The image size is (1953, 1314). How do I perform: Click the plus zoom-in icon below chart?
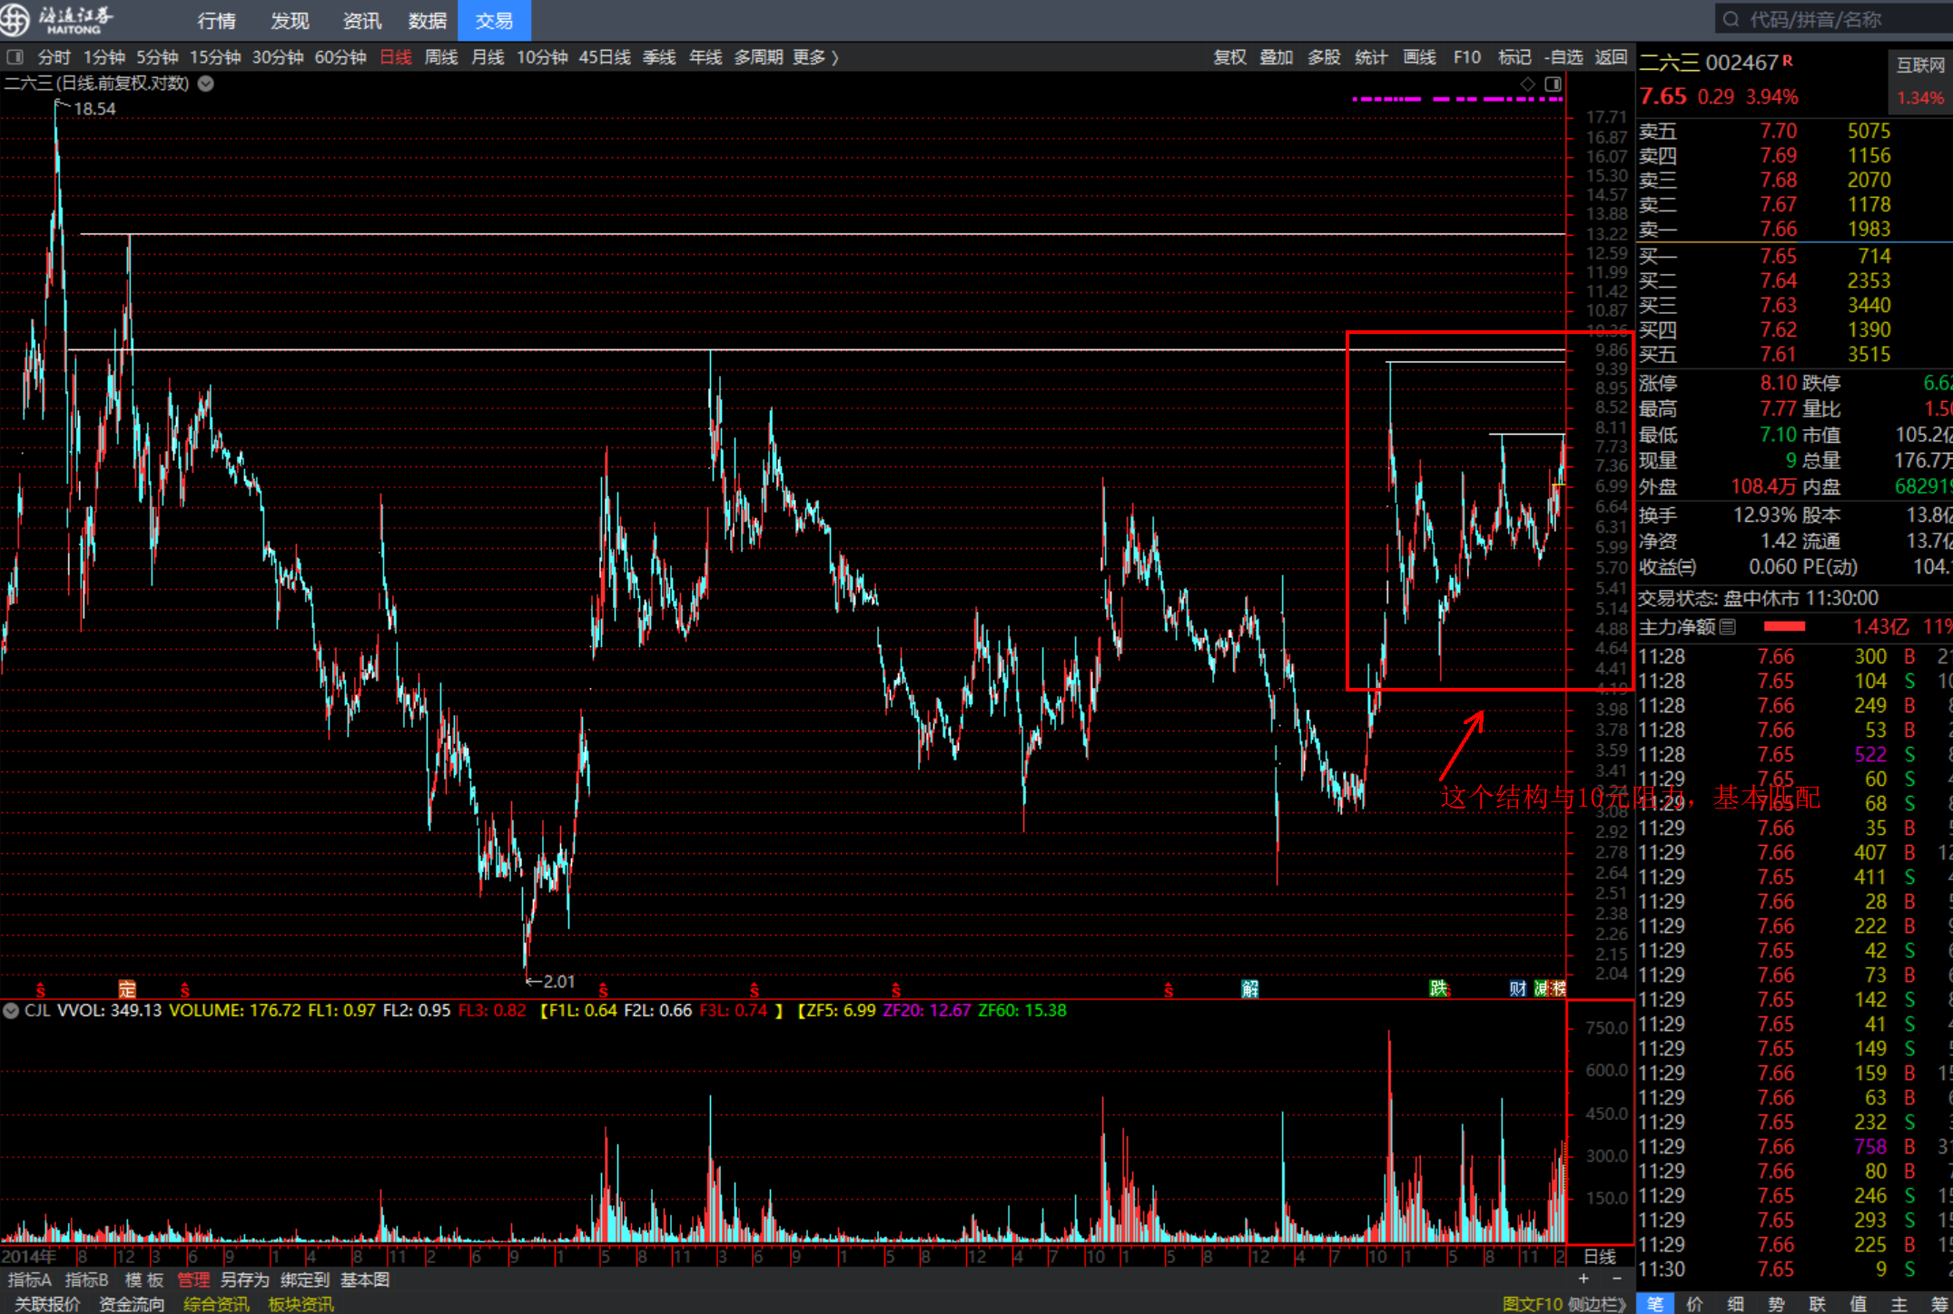point(1583,1279)
